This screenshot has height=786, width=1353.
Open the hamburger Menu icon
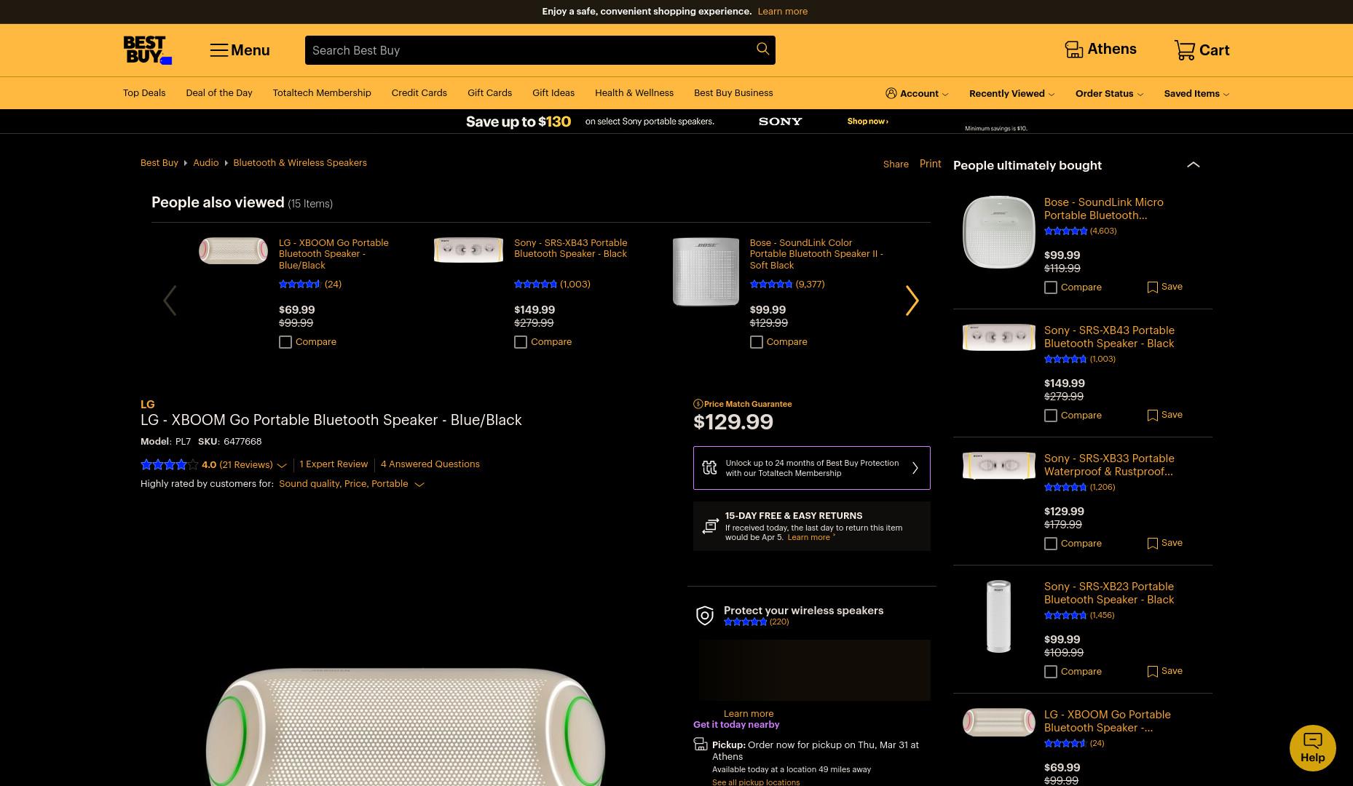point(219,50)
